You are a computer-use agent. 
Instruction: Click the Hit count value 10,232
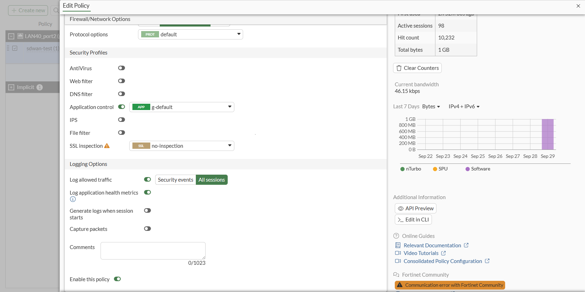(446, 38)
